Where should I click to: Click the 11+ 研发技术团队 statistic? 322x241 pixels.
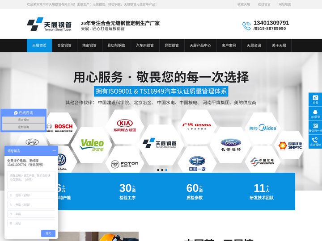(x=262, y=191)
